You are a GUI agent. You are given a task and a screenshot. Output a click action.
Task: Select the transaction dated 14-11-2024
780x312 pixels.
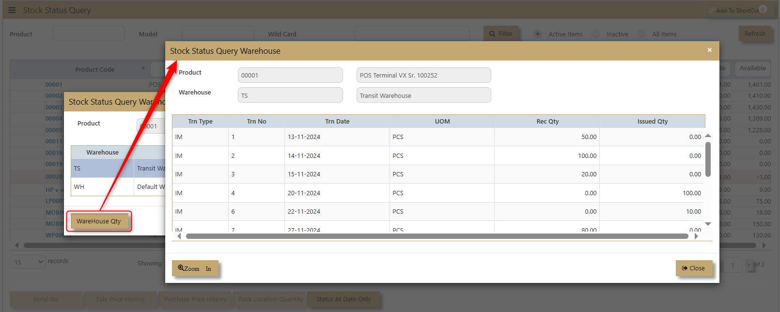coord(438,156)
